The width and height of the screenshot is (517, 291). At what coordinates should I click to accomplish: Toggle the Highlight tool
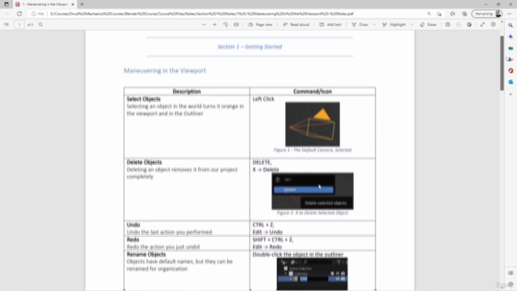pyautogui.click(x=393, y=25)
